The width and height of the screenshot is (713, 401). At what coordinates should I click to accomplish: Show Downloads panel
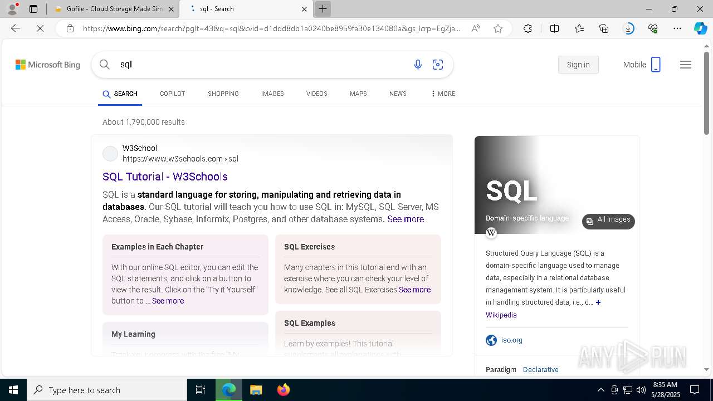(x=628, y=28)
